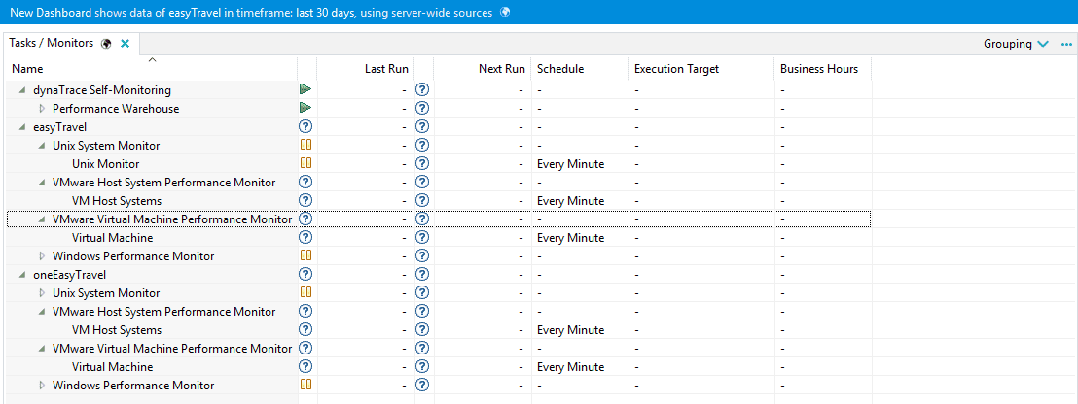
Task: Click the globe icon on the Tasks / Monitors tab
Action: click(106, 43)
